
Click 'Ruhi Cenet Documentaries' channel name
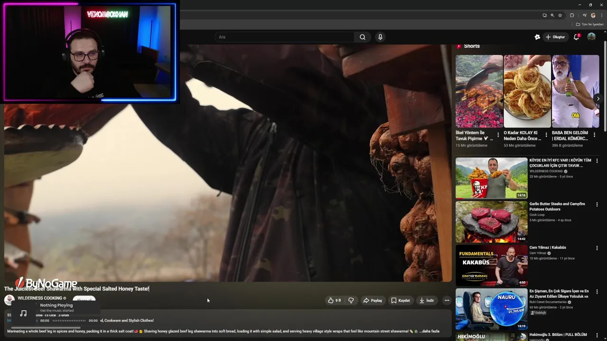548,302
